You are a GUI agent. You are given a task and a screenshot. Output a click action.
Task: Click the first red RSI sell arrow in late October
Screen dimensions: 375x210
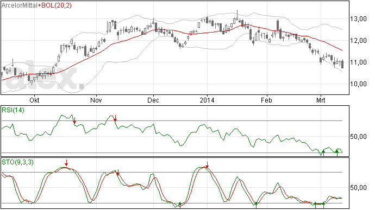click(x=74, y=120)
